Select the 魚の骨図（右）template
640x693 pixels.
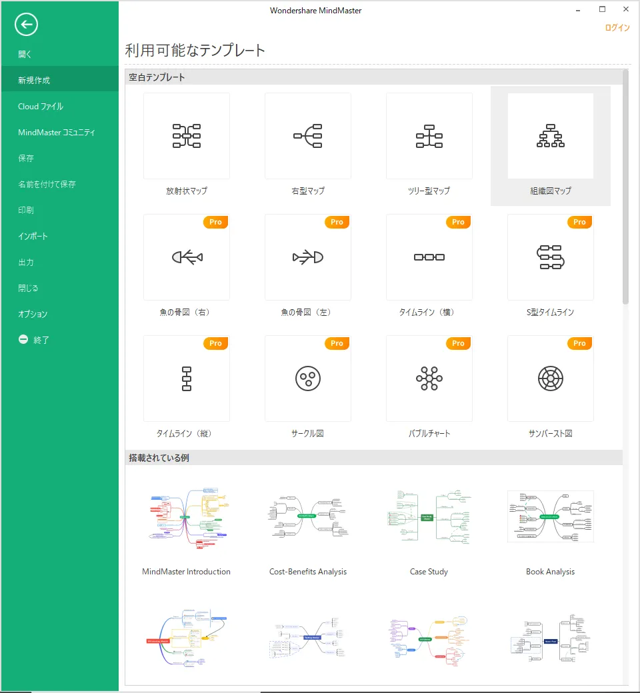[x=187, y=257]
